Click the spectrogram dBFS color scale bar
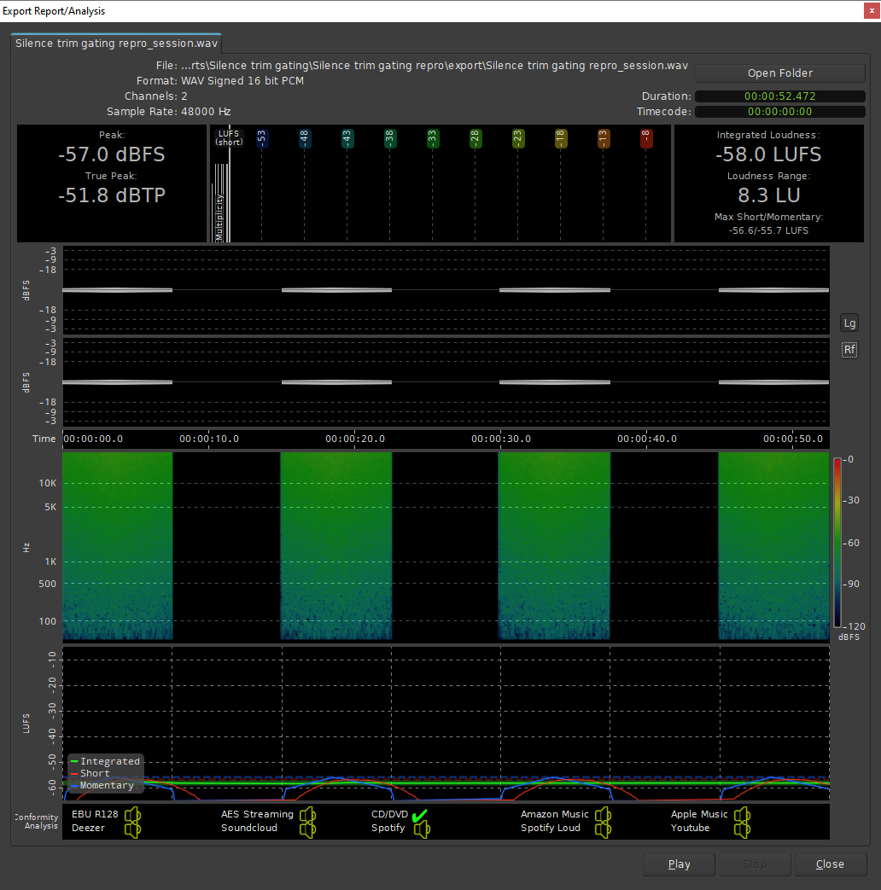 click(x=837, y=543)
